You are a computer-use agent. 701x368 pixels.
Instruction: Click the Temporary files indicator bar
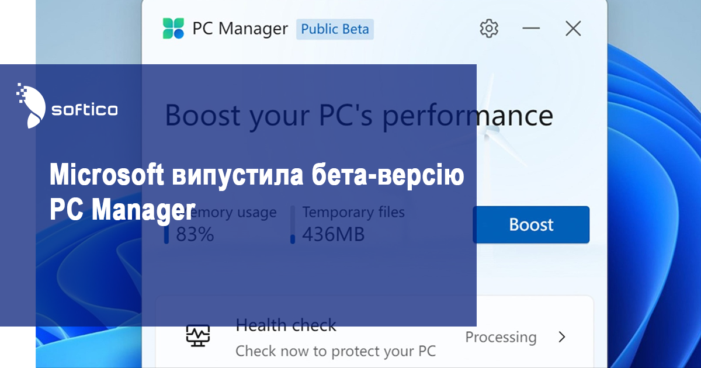point(293,224)
